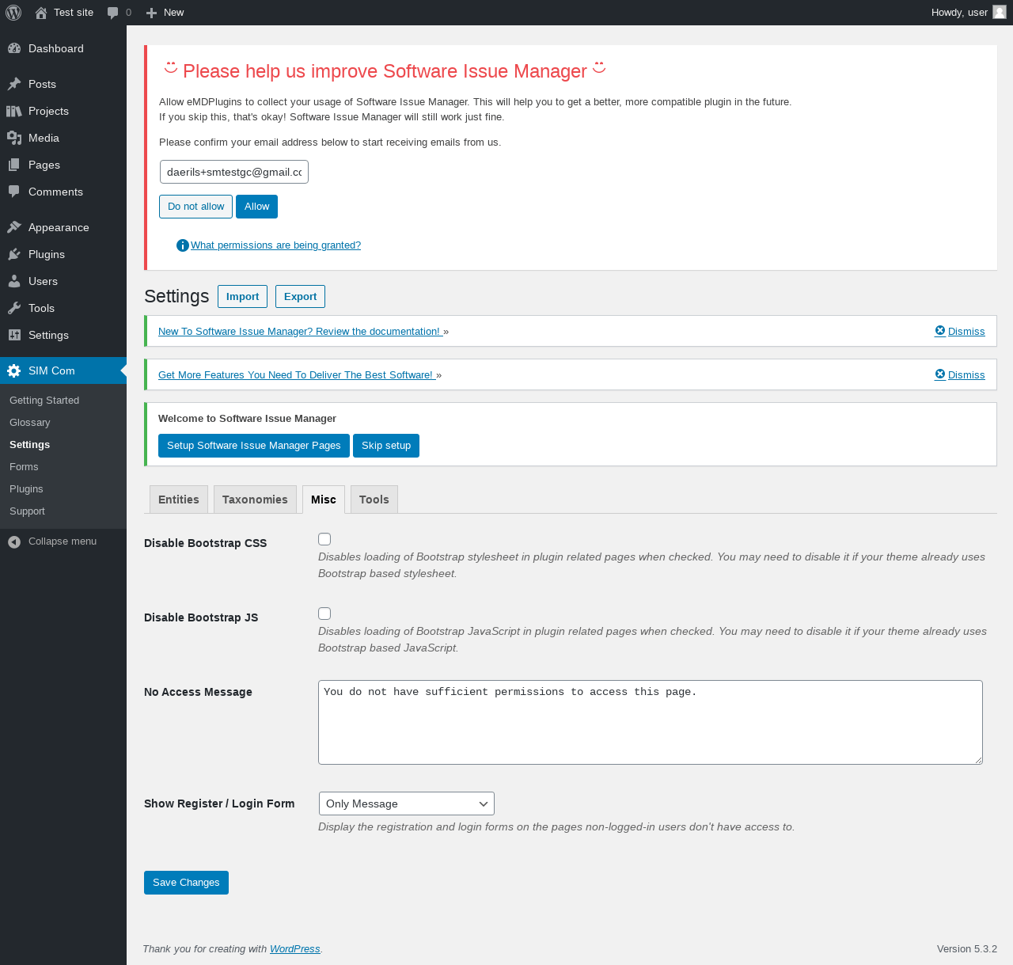Open Users menu in sidebar

[x=63, y=281]
